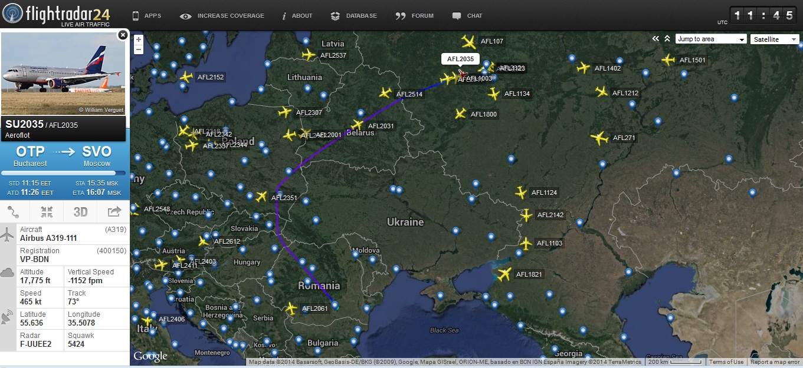Open the Database menu
This screenshot has width=803, height=368.
[x=354, y=16]
